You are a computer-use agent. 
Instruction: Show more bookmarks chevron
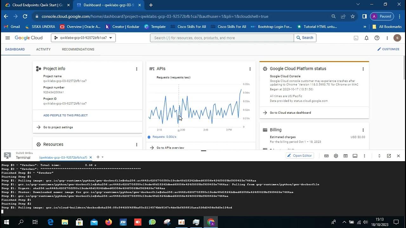point(365,27)
